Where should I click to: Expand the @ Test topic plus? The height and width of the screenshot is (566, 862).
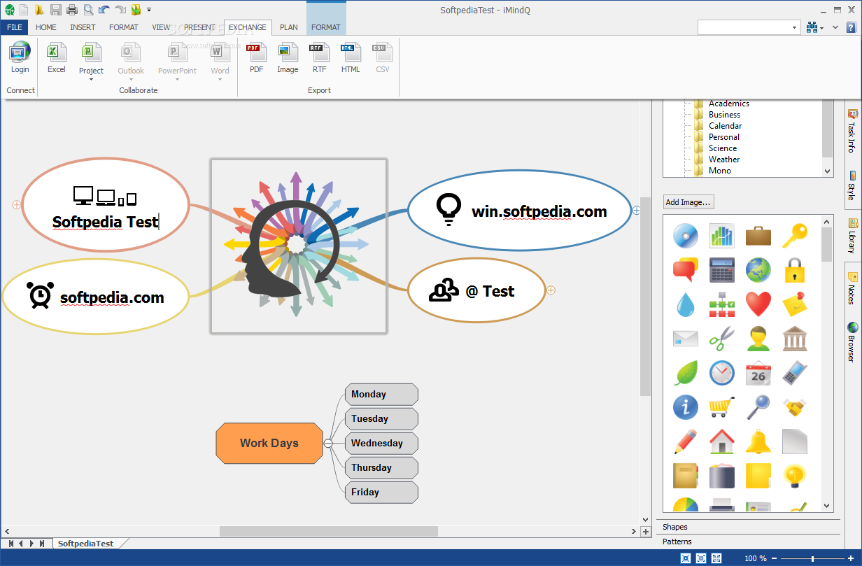tap(551, 290)
